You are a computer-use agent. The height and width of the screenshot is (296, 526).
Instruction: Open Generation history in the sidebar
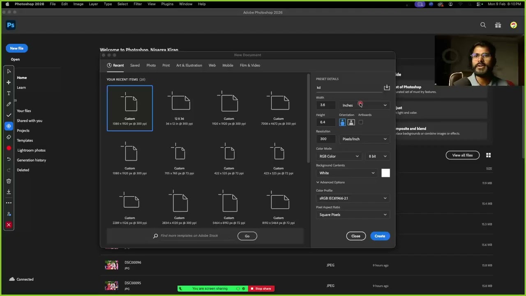pyautogui.click(x=31, y=160)
